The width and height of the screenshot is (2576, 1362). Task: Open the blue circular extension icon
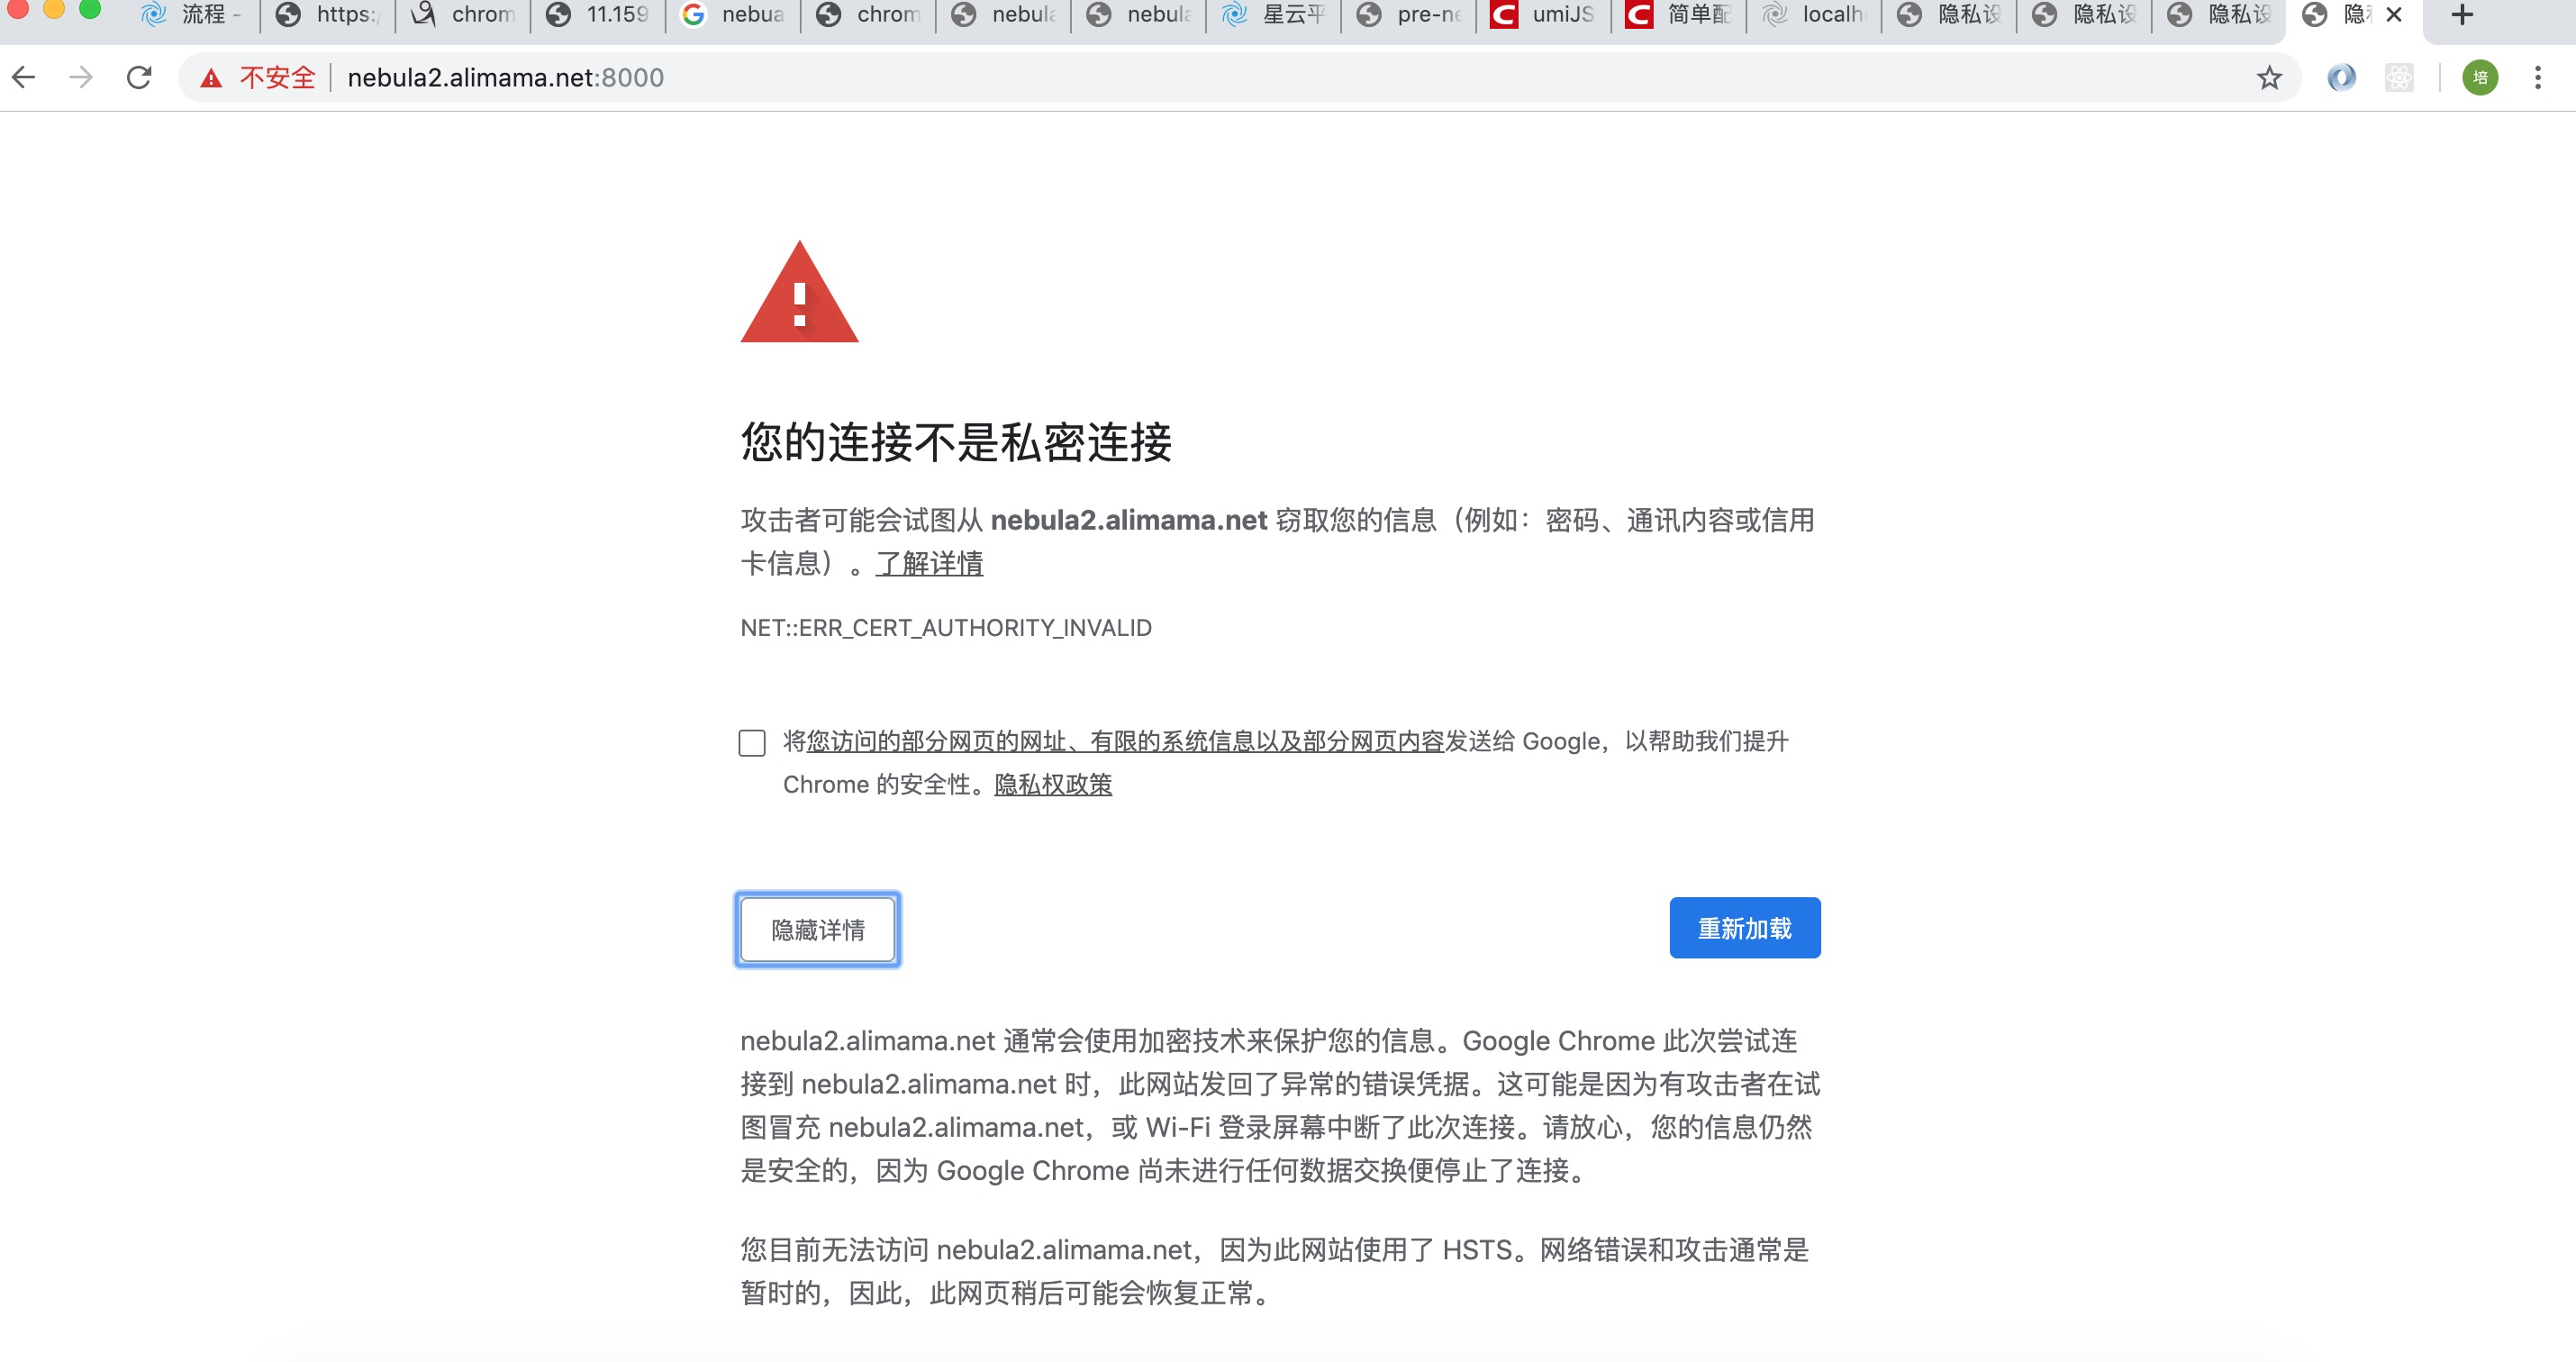click(x=2341, y=77)
